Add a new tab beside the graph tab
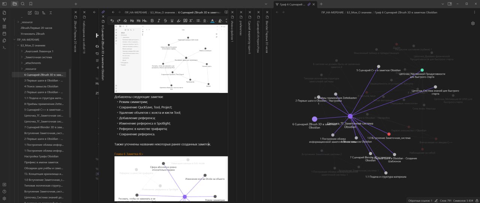Viewport: 480px width, 203px height. click(x=321, y=4)
